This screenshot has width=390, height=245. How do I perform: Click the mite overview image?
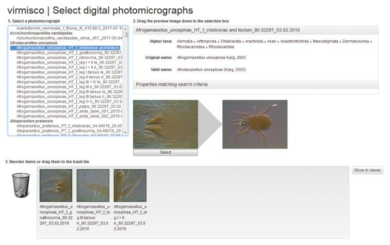255,125
